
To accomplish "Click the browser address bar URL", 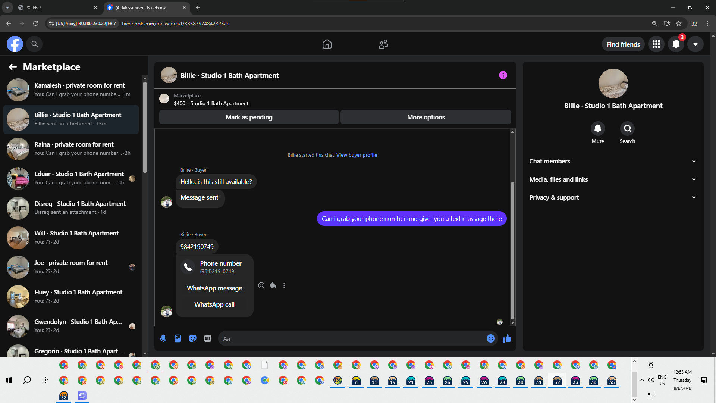I will [x=176, y=24].
